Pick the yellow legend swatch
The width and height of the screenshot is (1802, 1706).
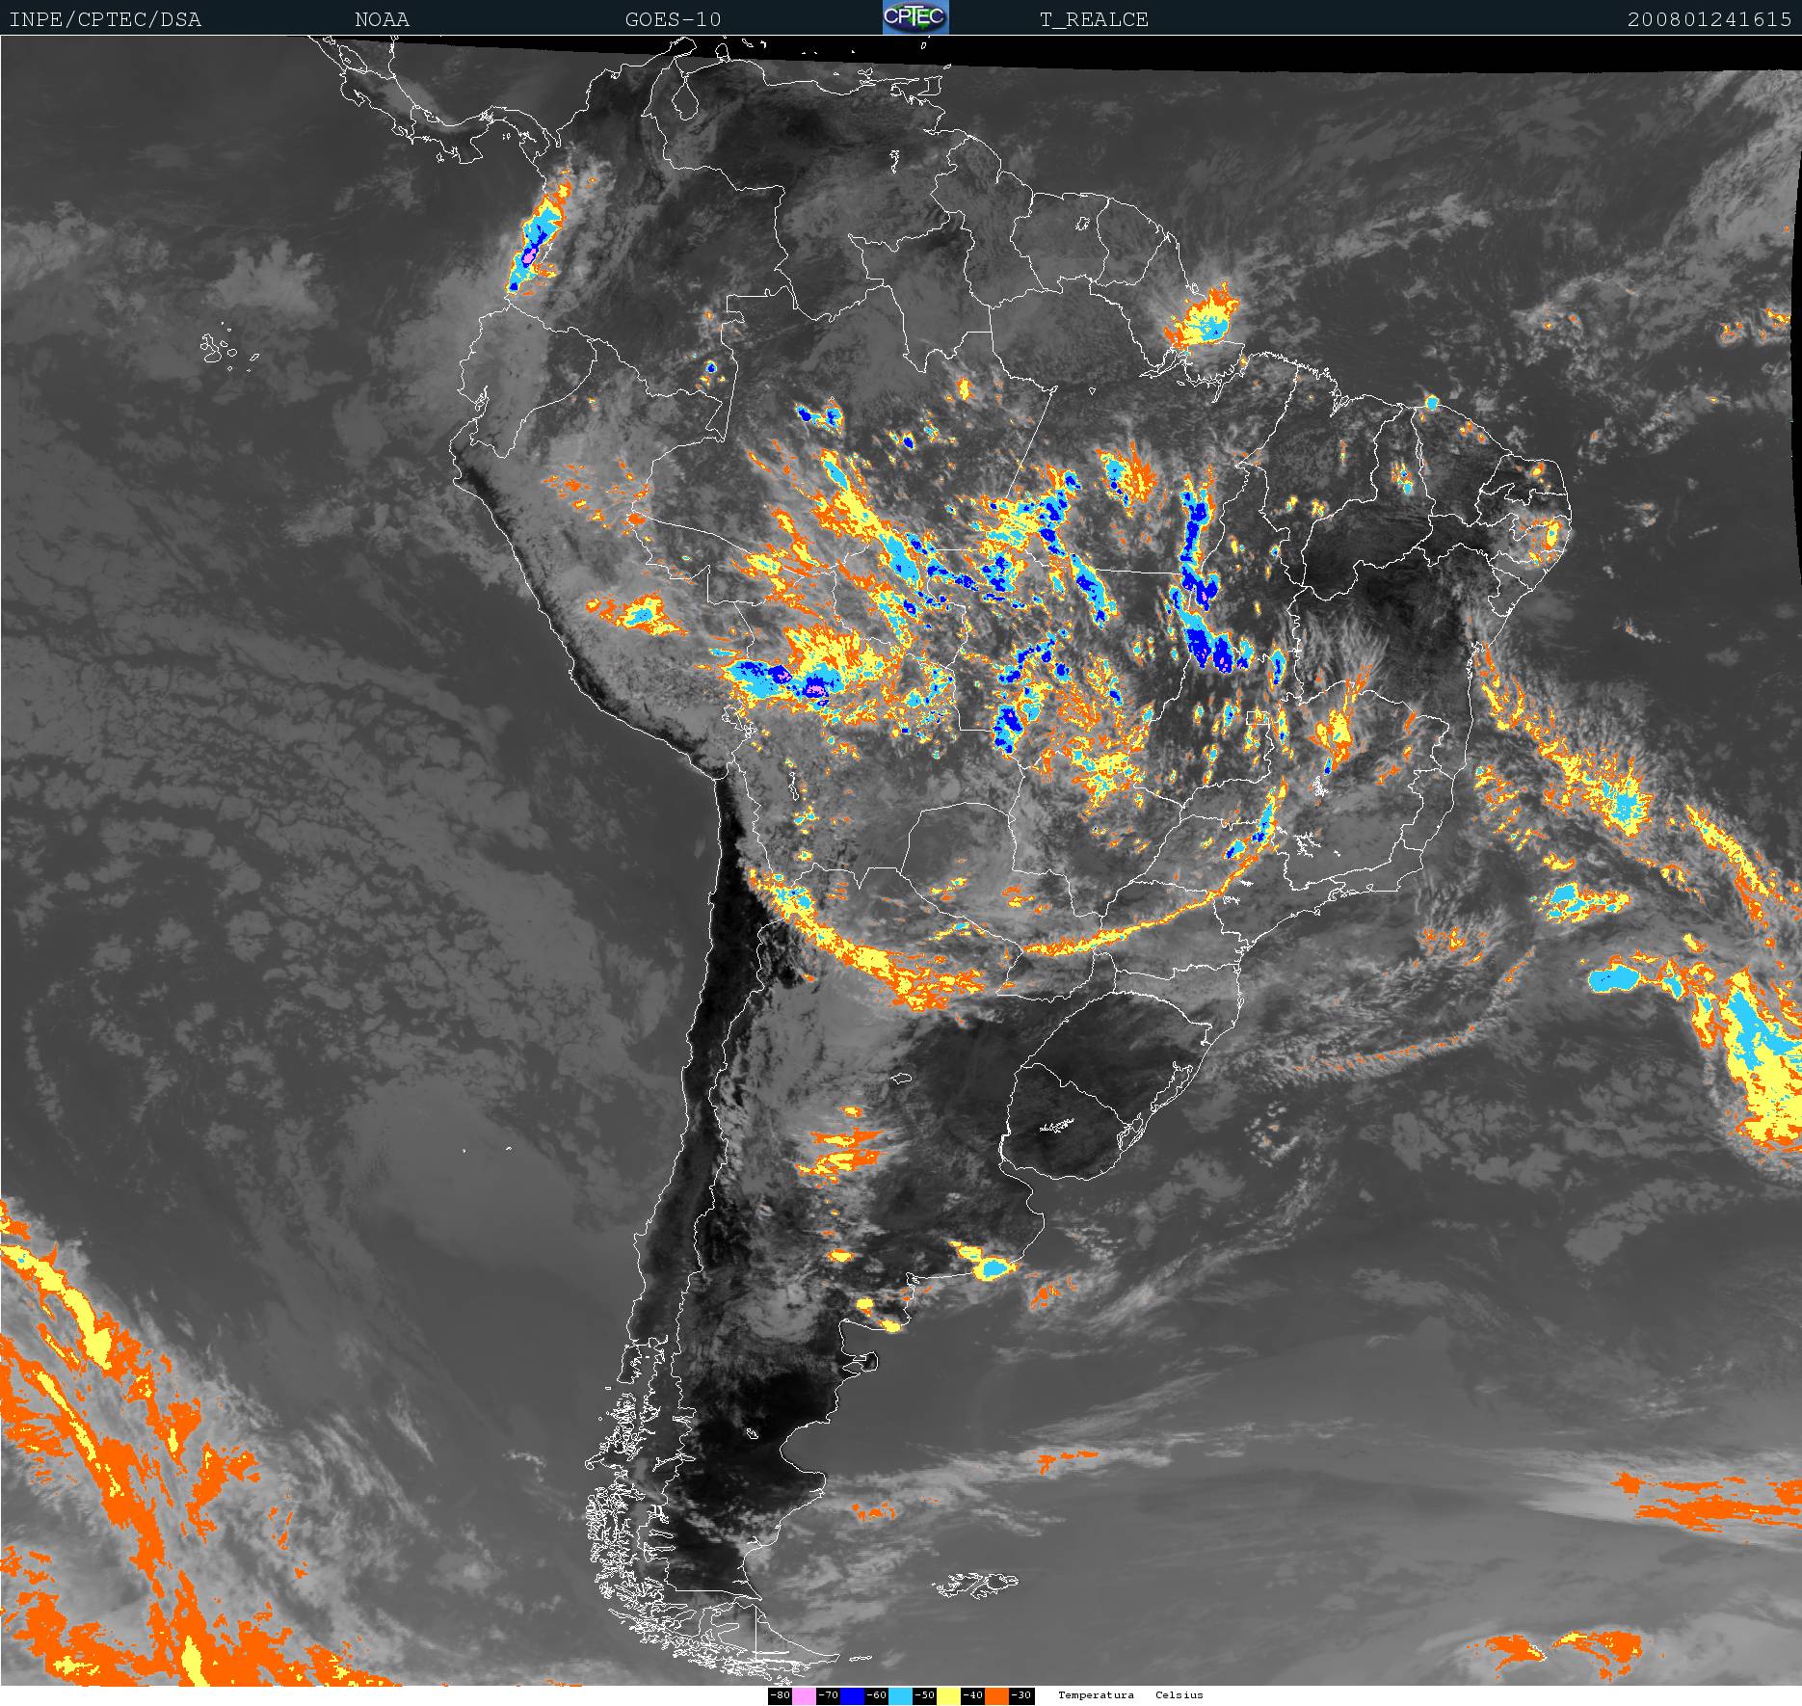[x=948, y=1695]
